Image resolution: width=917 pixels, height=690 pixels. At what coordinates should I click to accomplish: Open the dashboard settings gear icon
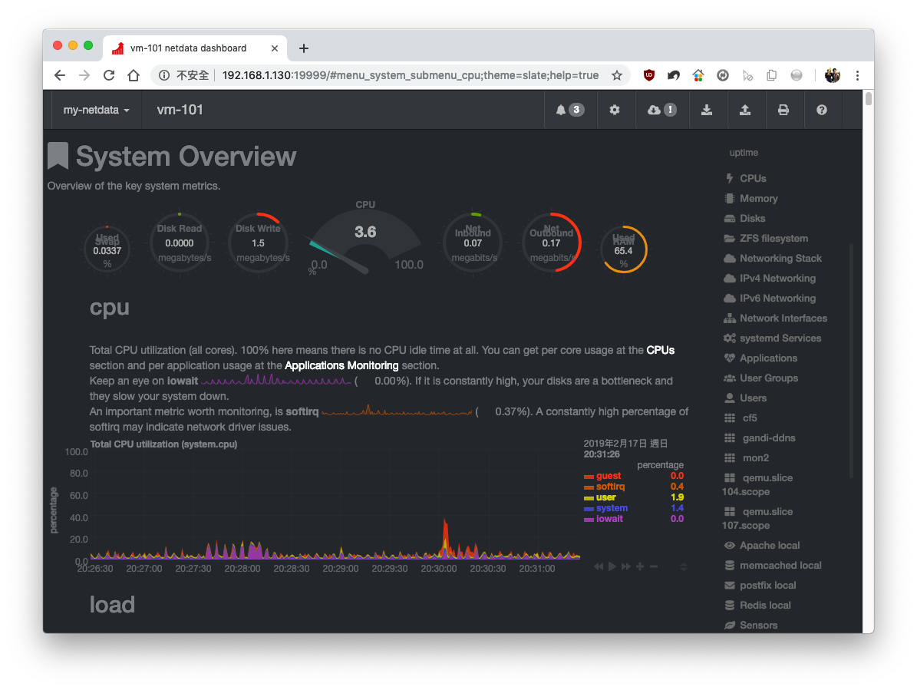coord(615,109)
